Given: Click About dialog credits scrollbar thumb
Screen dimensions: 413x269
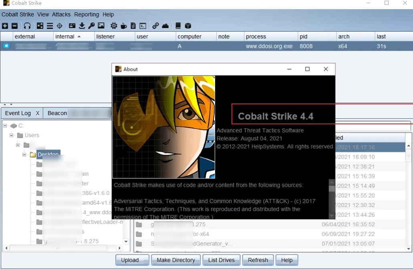Looking at the screenshot, I should (332, 188).
